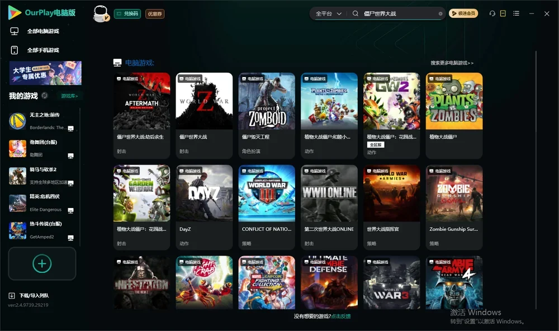Open the 游戏库 link
Screen dimensions: 559x331
[69, 96]
